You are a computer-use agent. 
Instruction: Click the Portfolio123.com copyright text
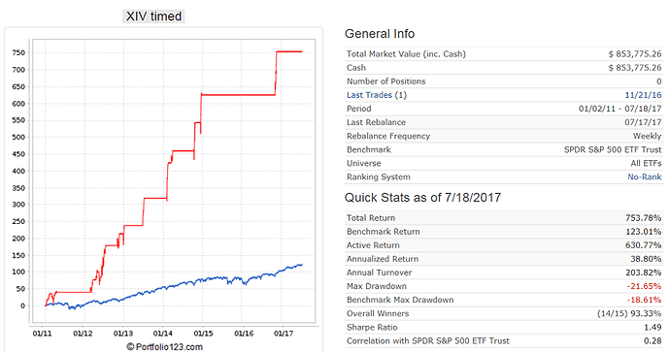click(164, 346)
